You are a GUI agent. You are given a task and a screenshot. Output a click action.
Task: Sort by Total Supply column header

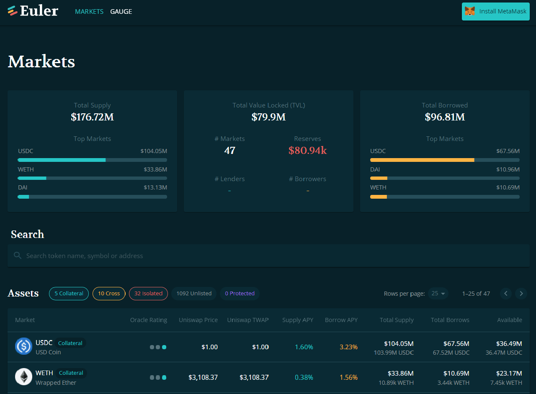point(397,320)
